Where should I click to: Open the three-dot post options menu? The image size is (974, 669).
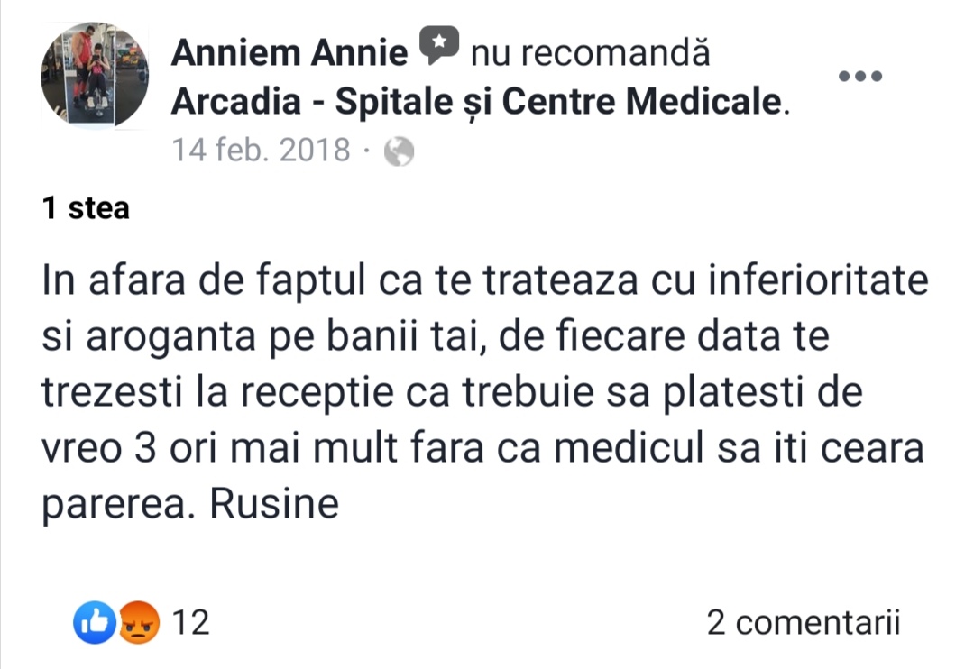coord(860,77)
